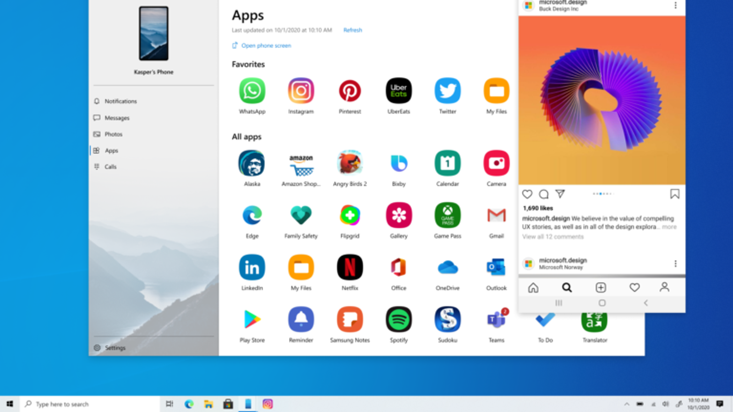Launch Family Safety app
733x412 pixels.
[301, 215]
